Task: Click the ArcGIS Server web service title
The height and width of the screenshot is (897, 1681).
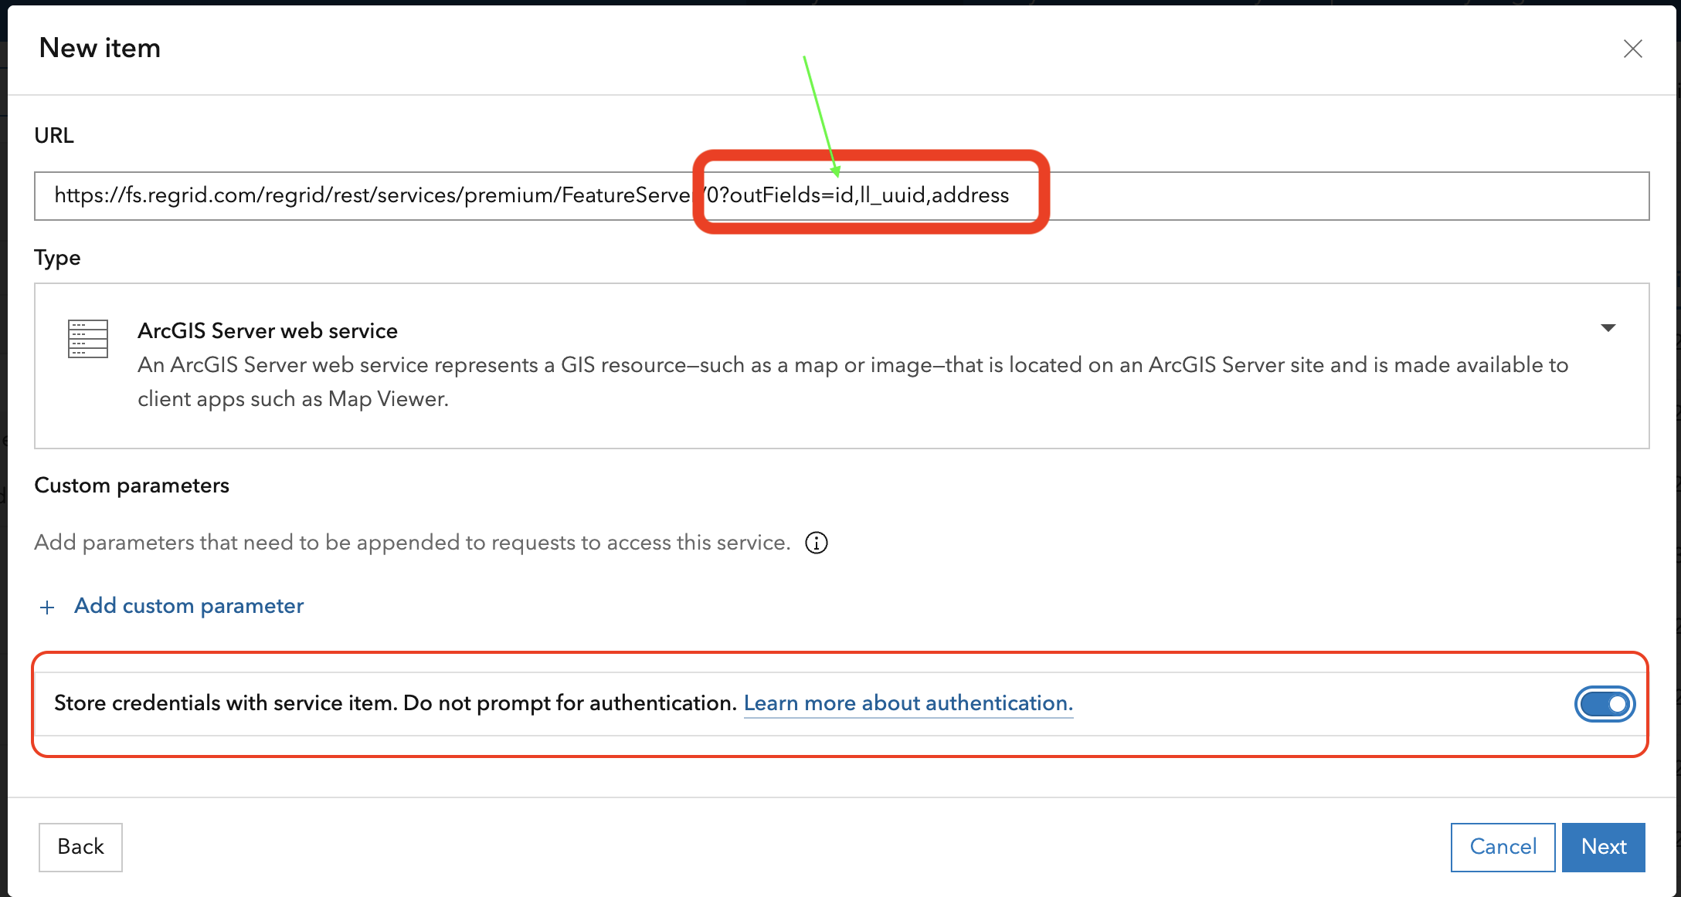Action: click(x=267, y=330)
